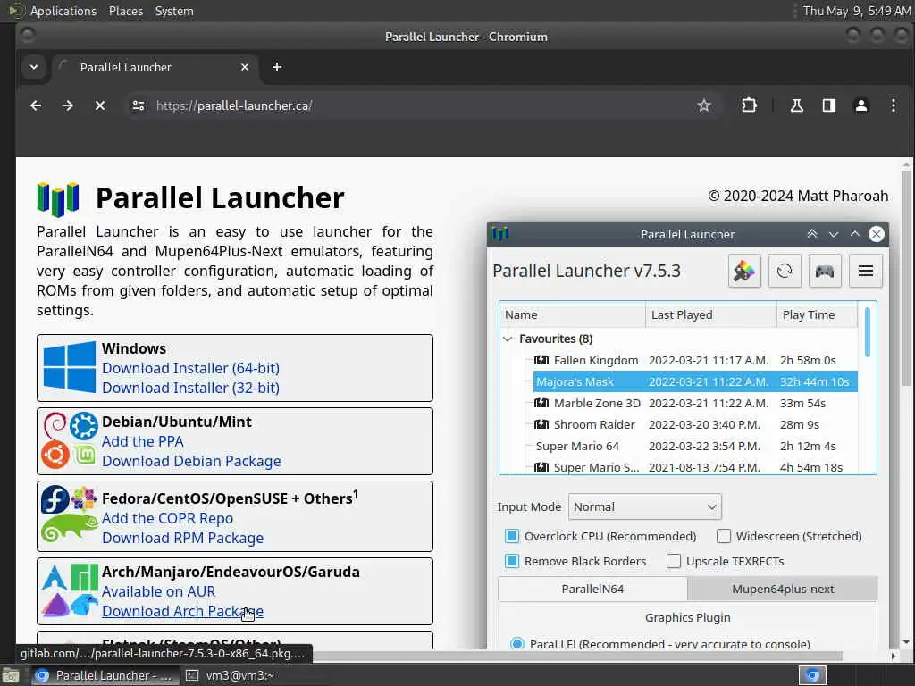View site information icon in address bar

[139, 105]
